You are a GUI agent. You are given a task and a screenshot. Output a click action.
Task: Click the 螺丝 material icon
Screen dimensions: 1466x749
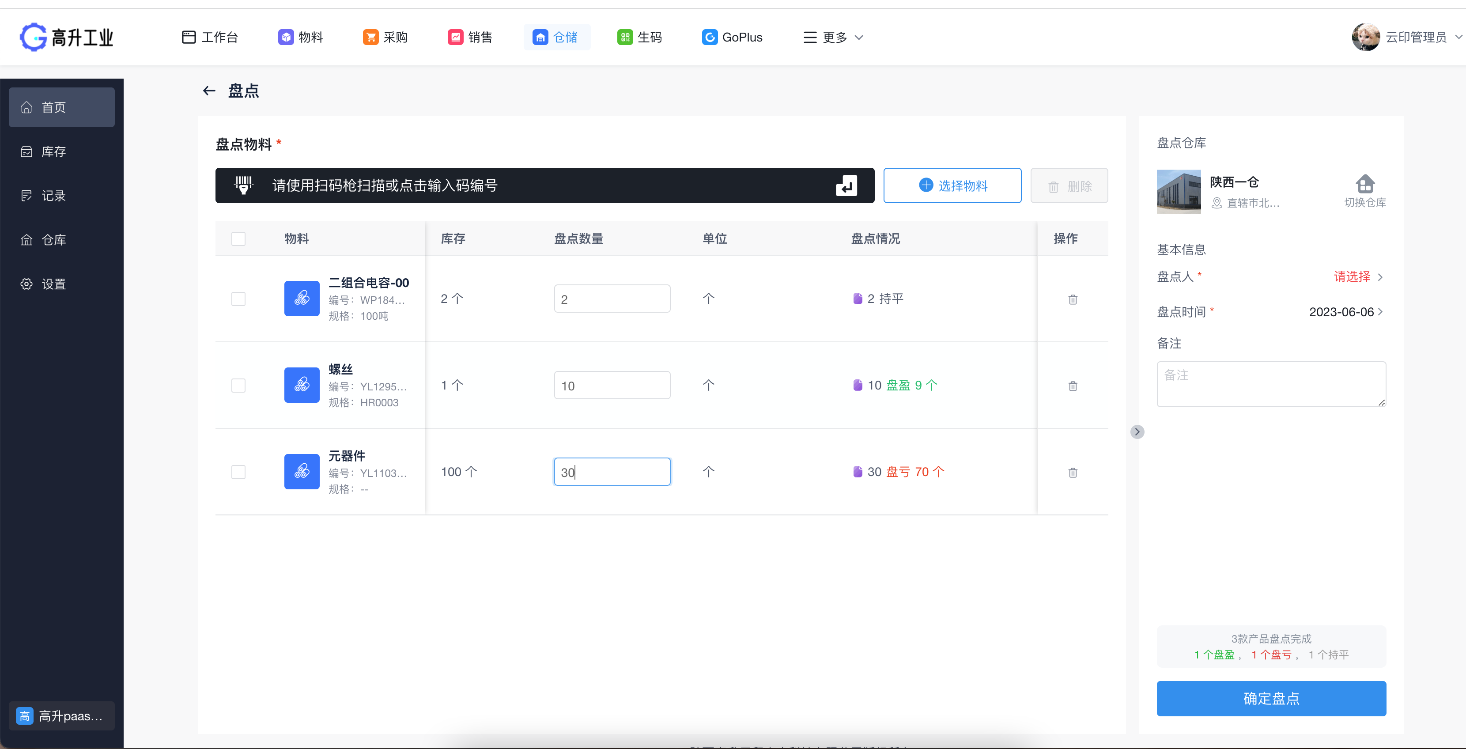pyautogui.click(x=302, y=385)
